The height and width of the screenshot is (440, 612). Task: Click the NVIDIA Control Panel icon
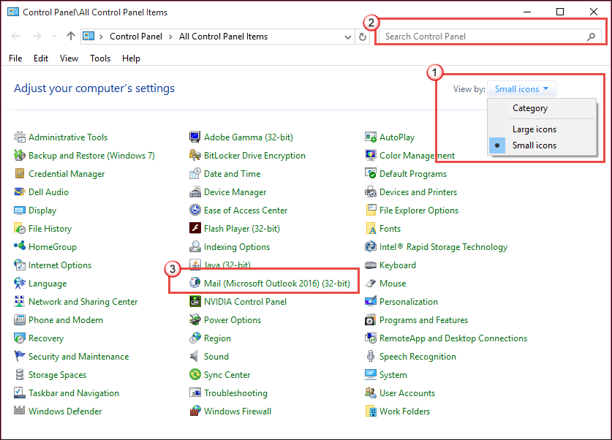pyautogui.click(x=195, y=302)
